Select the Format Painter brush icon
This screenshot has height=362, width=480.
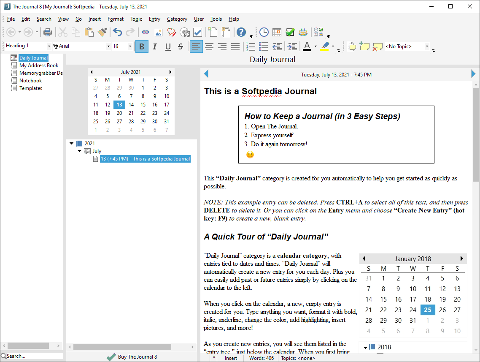(x=102, y=32)
